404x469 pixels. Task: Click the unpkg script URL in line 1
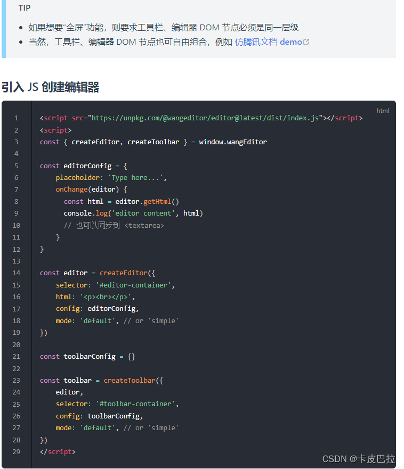point(205,118)
